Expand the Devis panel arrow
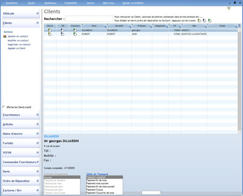 37,171
